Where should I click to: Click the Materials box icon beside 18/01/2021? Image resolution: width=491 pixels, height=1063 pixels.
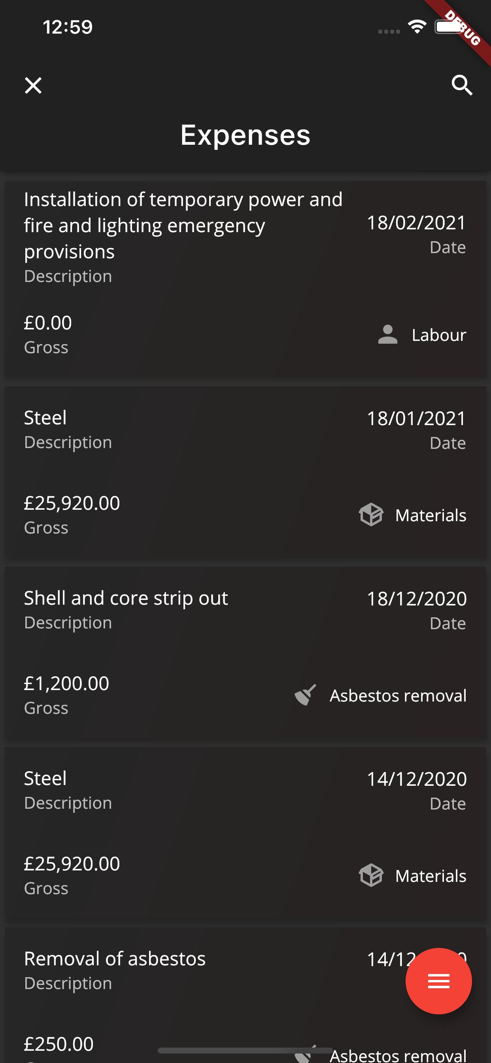pyautogui.click(x=371, y=514)
